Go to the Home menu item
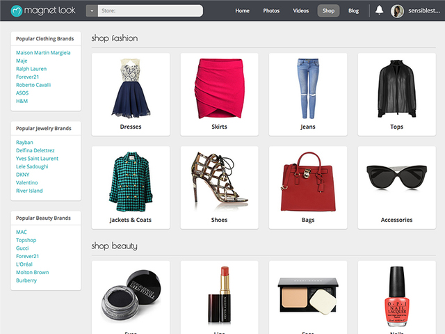 (x=242, y=11)
